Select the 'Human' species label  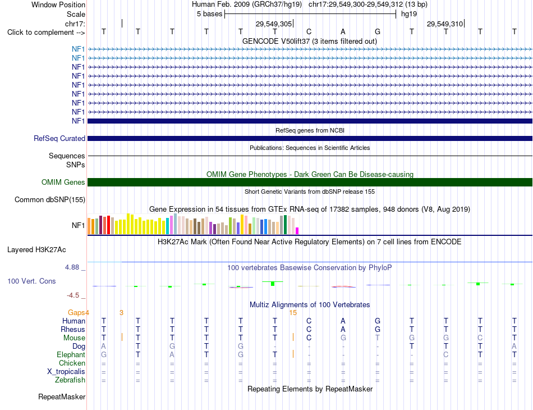[x=73, y=321]
